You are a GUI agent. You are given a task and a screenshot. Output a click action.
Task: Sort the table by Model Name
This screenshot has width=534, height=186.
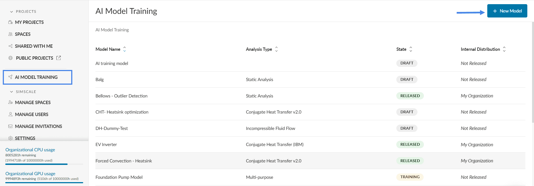coord(125,49)
